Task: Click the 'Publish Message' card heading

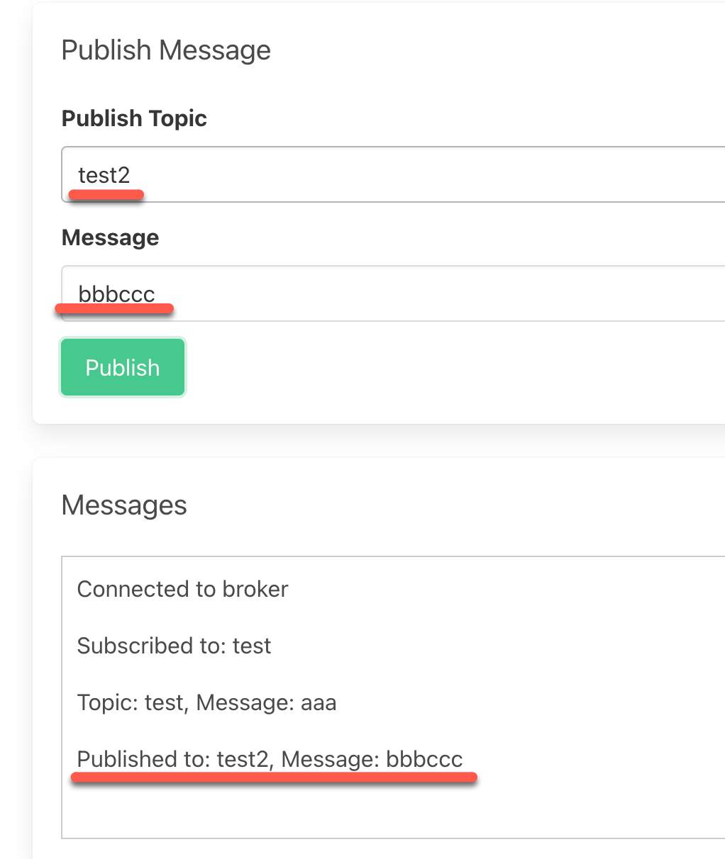Action: 166,50
